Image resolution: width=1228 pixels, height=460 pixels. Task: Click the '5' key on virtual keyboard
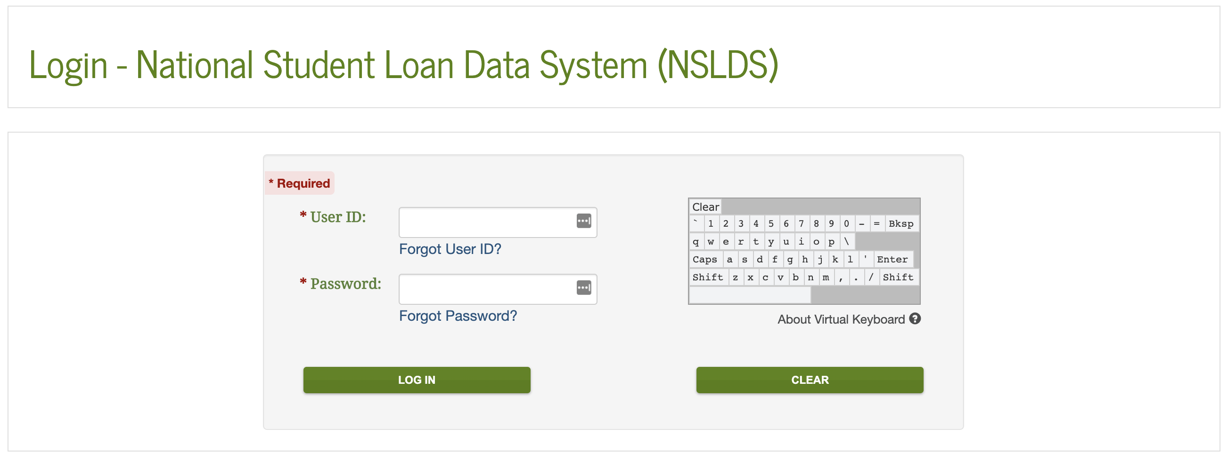coord(771,223)
